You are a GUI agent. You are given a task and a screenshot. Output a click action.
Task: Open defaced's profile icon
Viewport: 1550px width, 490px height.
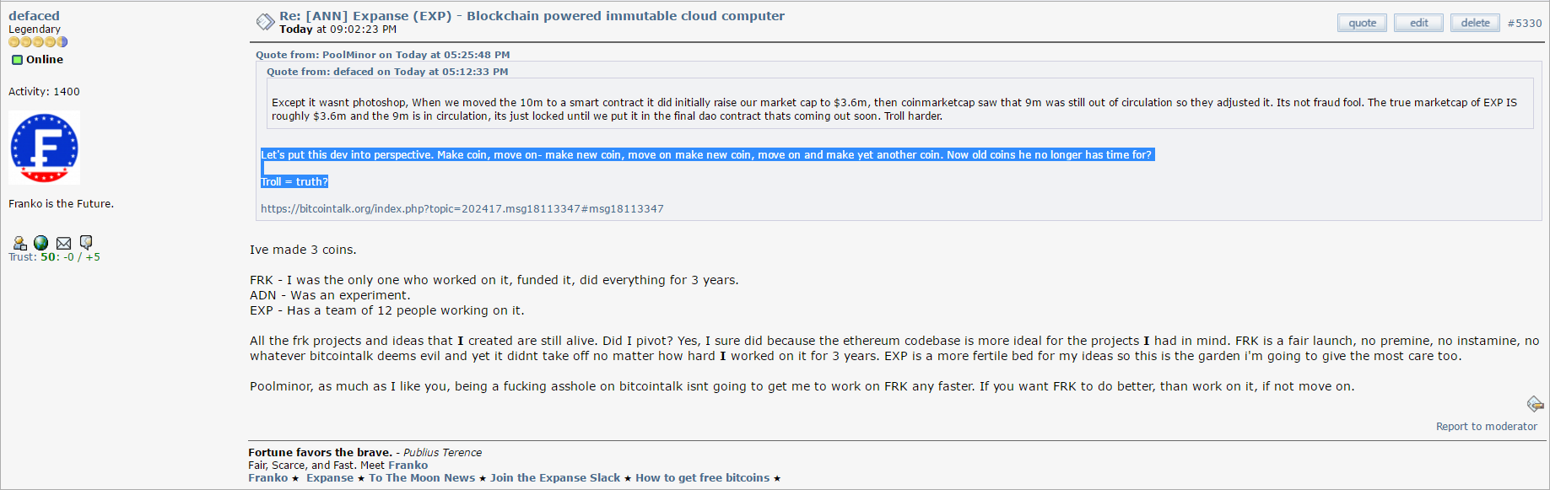(19, 243)
